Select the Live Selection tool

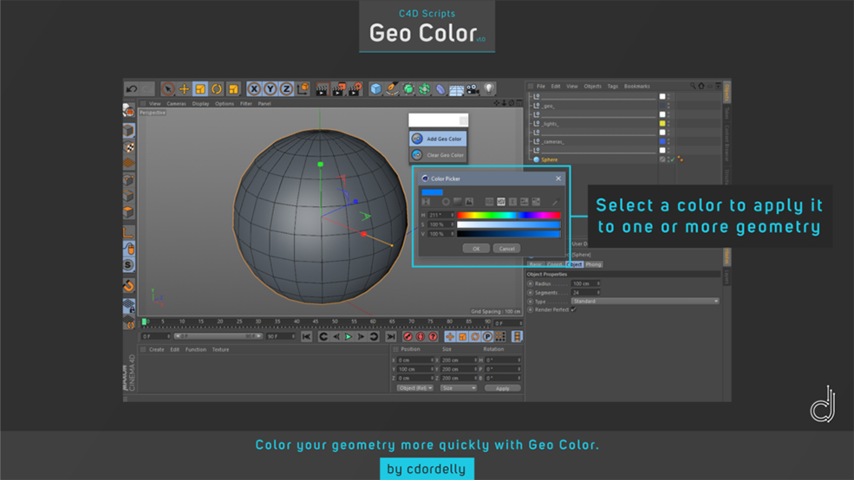click(167, 88)
